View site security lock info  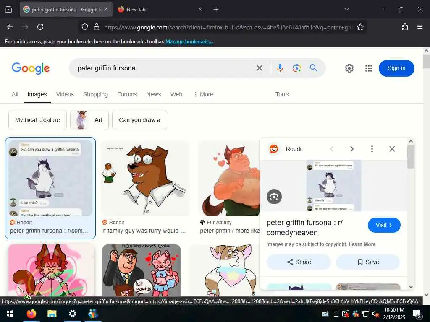tap(97, 27)
